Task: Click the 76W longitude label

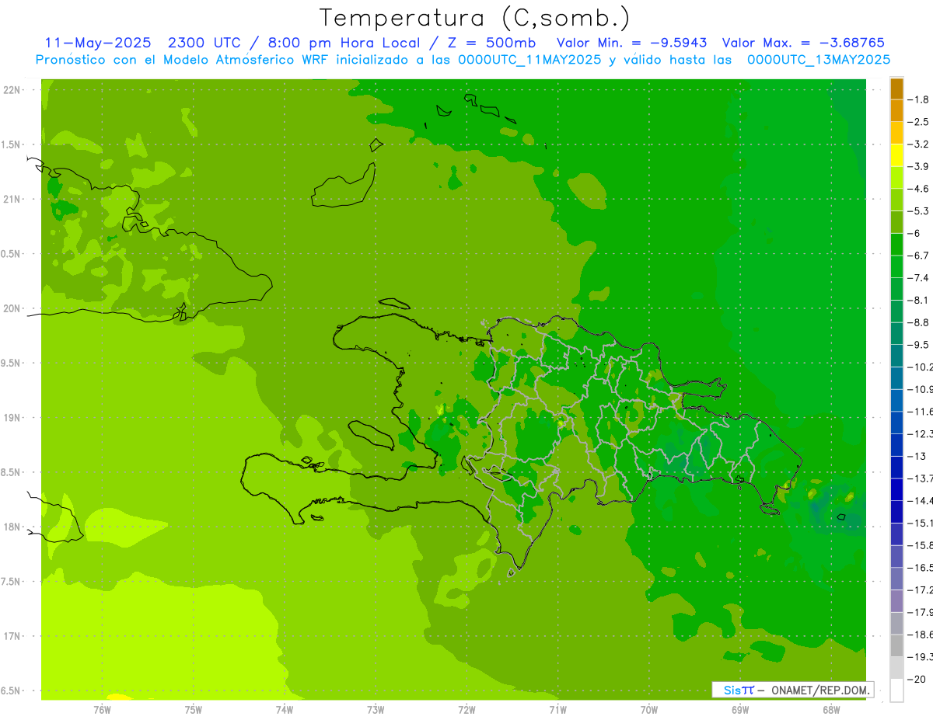Action: [x=102, y=709]
